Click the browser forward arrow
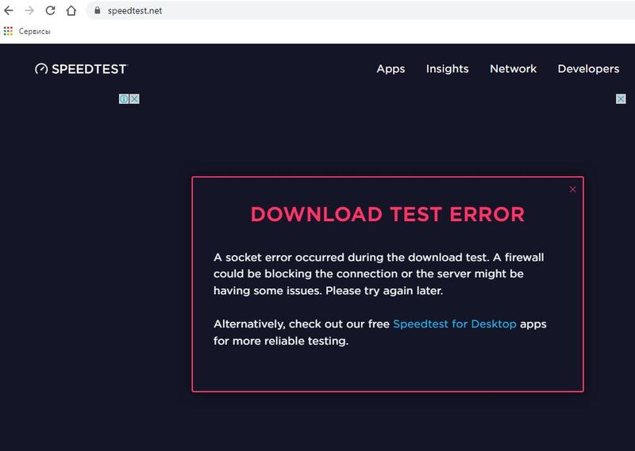Screen dimensions: 635x451 pyautogui.click(x=29, y=11)
